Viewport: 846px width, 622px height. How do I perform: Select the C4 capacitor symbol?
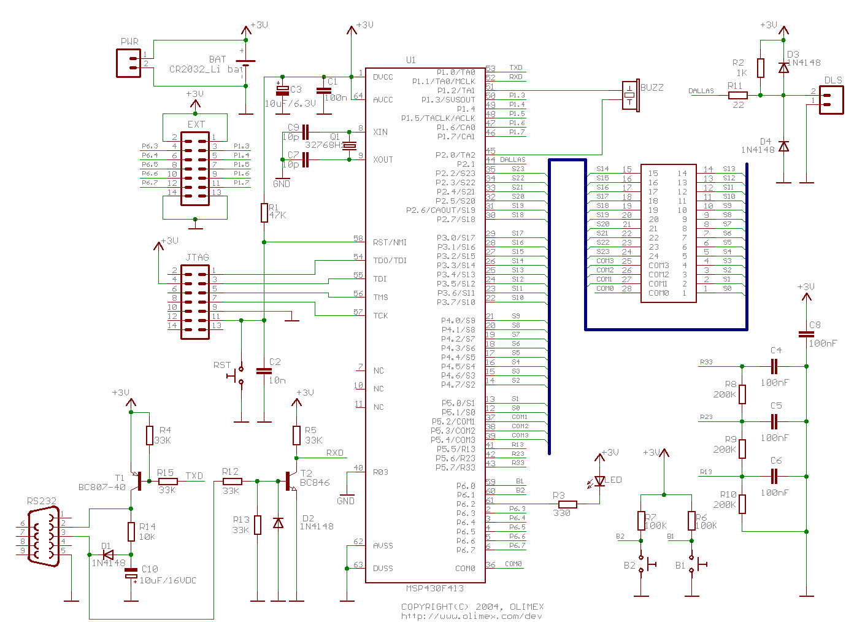(774, 366)
